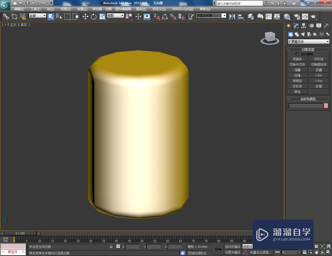
Task: Switch to the Modify command panel tab
Action: click(296, 26)
